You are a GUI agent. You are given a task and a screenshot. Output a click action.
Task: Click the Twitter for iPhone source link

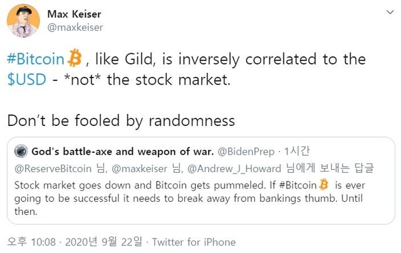pos(194,242)
